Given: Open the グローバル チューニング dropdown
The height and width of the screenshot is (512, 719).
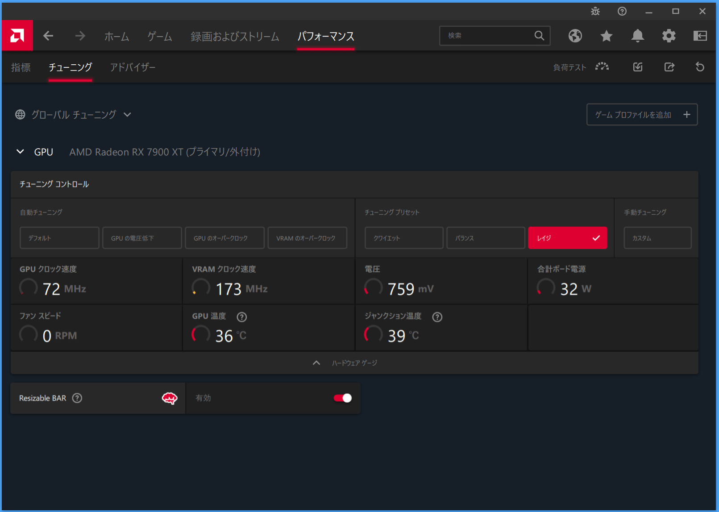Looking at the screenshot, I should tap(127, 115).
